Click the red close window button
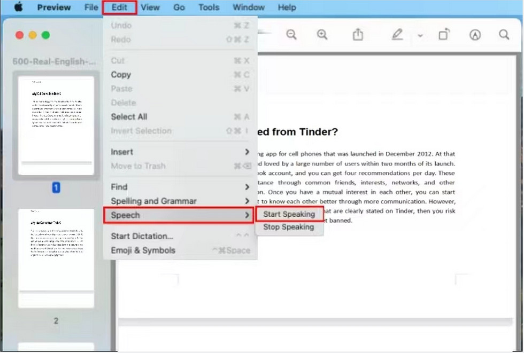 (19, 35)
